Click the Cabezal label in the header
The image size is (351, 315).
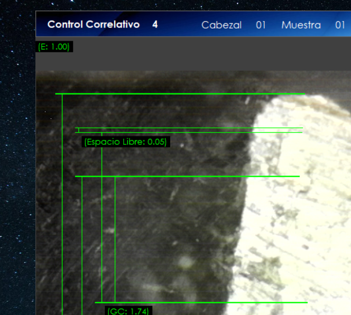221,25
